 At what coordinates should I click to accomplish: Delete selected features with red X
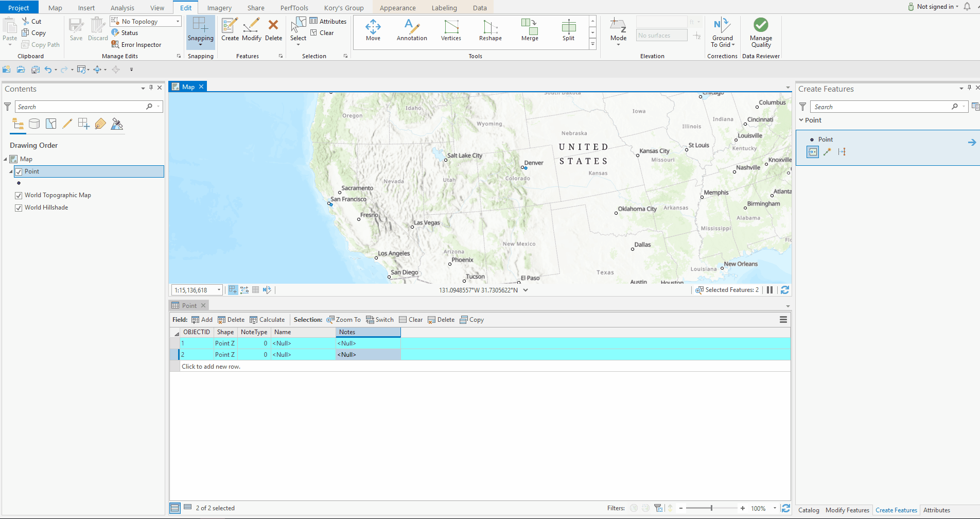(273, 30)
